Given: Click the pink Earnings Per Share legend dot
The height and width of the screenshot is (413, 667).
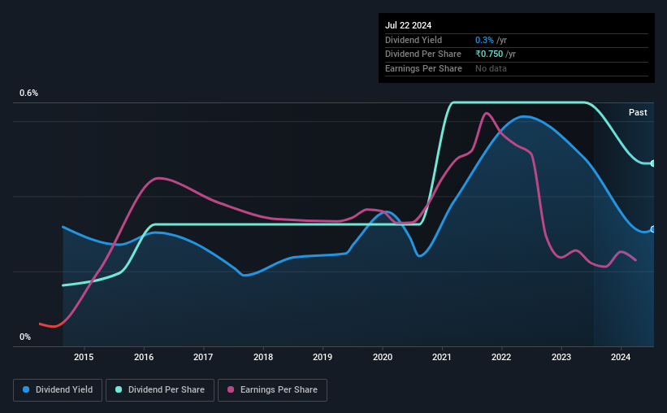Looking at the screenshot, I should [231, 389].
